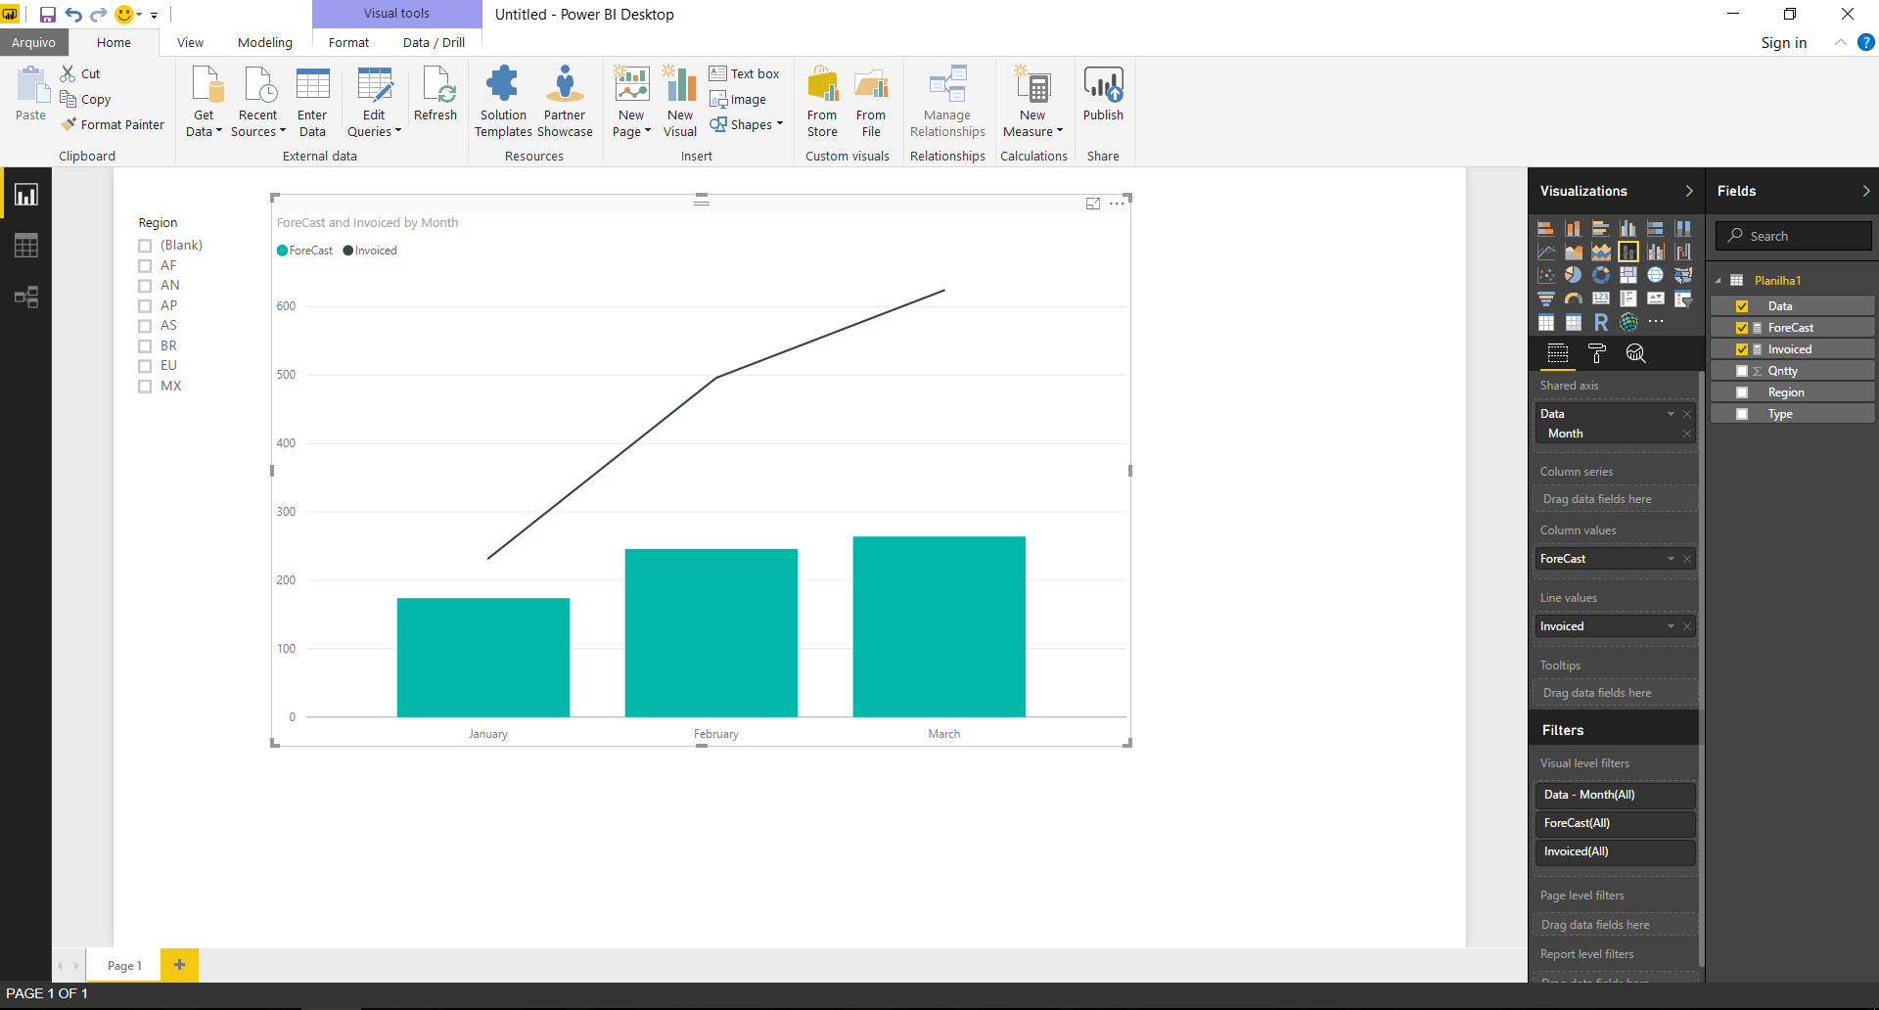1879x1010 pixels.
Task: Select the stacked bar chart visualization
Action: (1546, 228)
